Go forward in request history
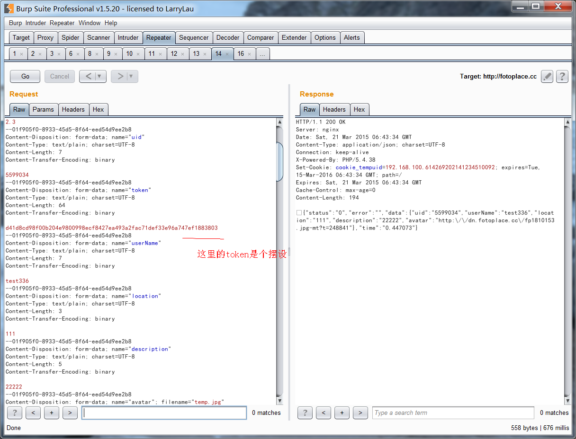576x439 pixels. click(120, 76)
